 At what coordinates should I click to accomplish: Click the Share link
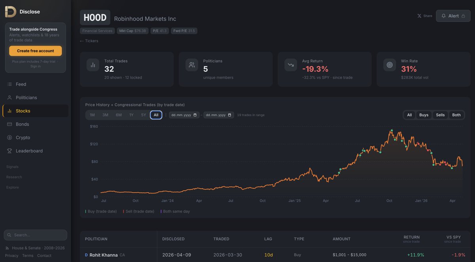[x=425, y=16]
